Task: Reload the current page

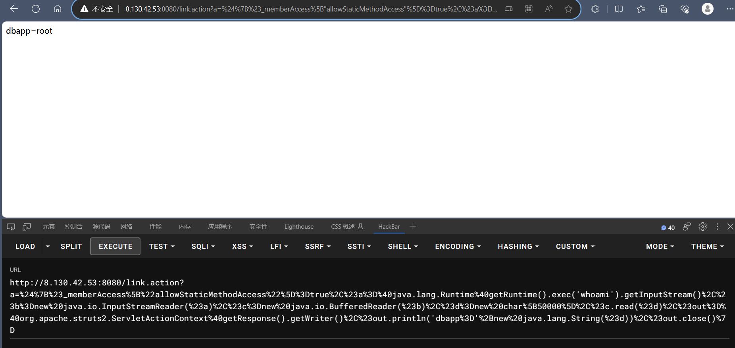Action: point(36,9)
